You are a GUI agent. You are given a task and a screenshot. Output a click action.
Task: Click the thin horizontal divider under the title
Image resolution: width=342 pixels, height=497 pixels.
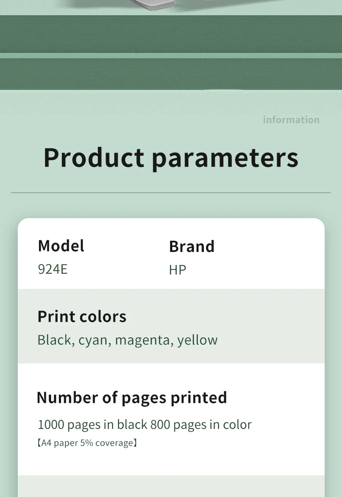(171, 193)
